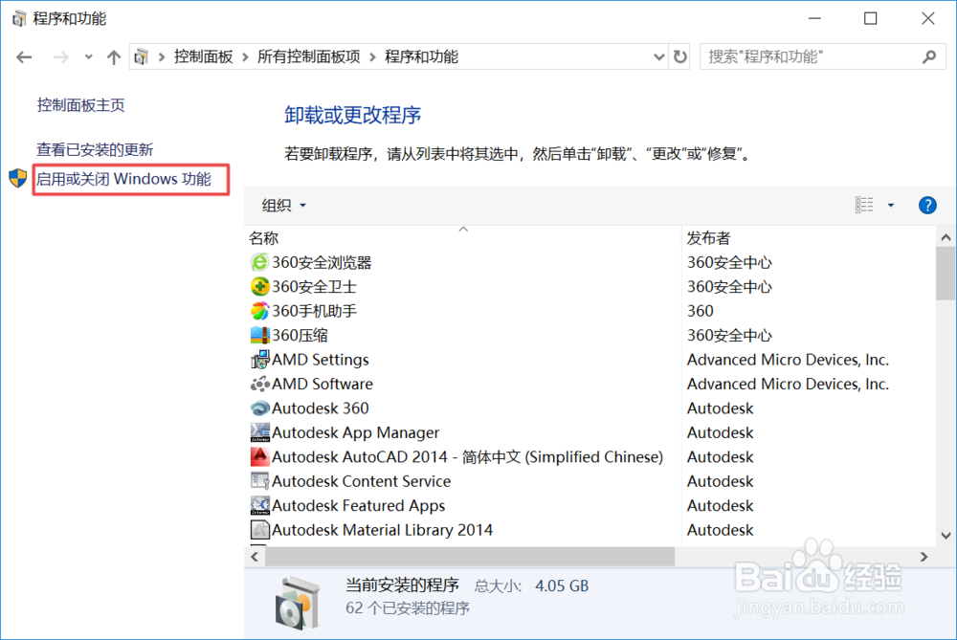Select the 360安全卫士 row name

[x=314, y=287]
